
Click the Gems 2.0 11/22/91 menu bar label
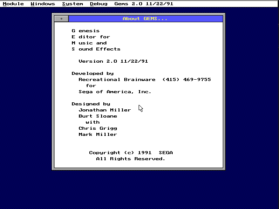pos(144,4)
